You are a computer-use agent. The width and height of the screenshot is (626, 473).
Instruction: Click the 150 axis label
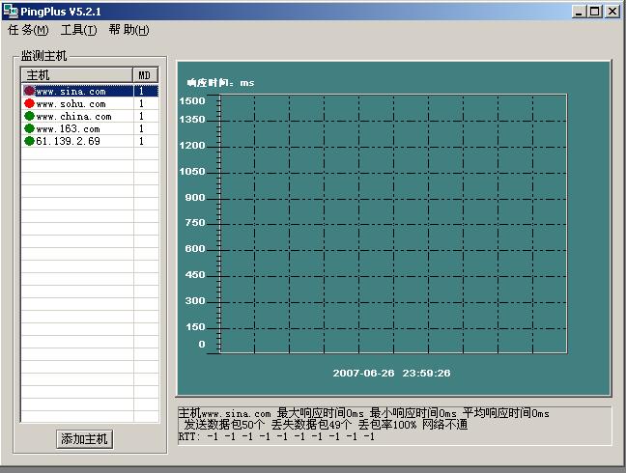click(195, 326)
